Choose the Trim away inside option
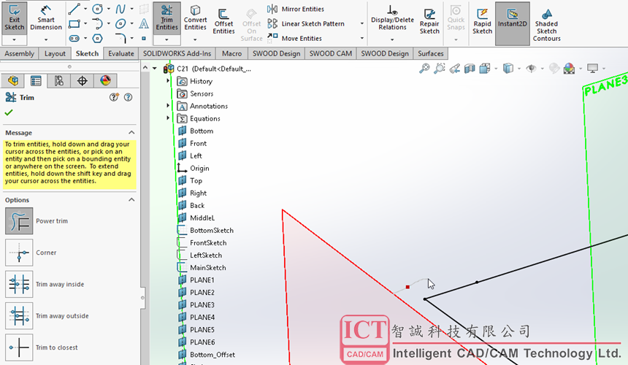 (x=19, y=284)
